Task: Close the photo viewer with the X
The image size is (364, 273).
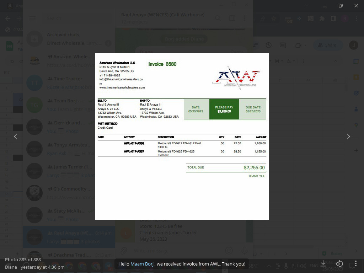Action: 356,6
